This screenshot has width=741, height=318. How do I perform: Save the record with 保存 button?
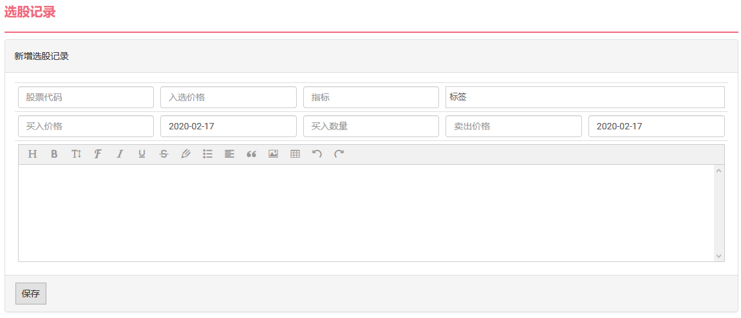pos(31,294)
